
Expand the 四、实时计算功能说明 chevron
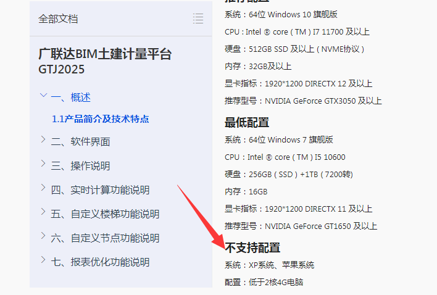[x=43, y=188]
